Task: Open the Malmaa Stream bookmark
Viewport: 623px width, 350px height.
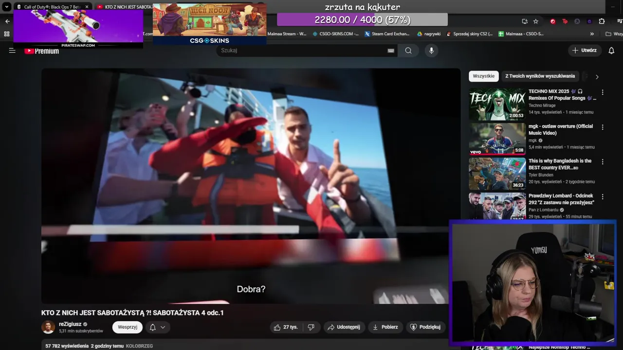Action: [287, 34]
